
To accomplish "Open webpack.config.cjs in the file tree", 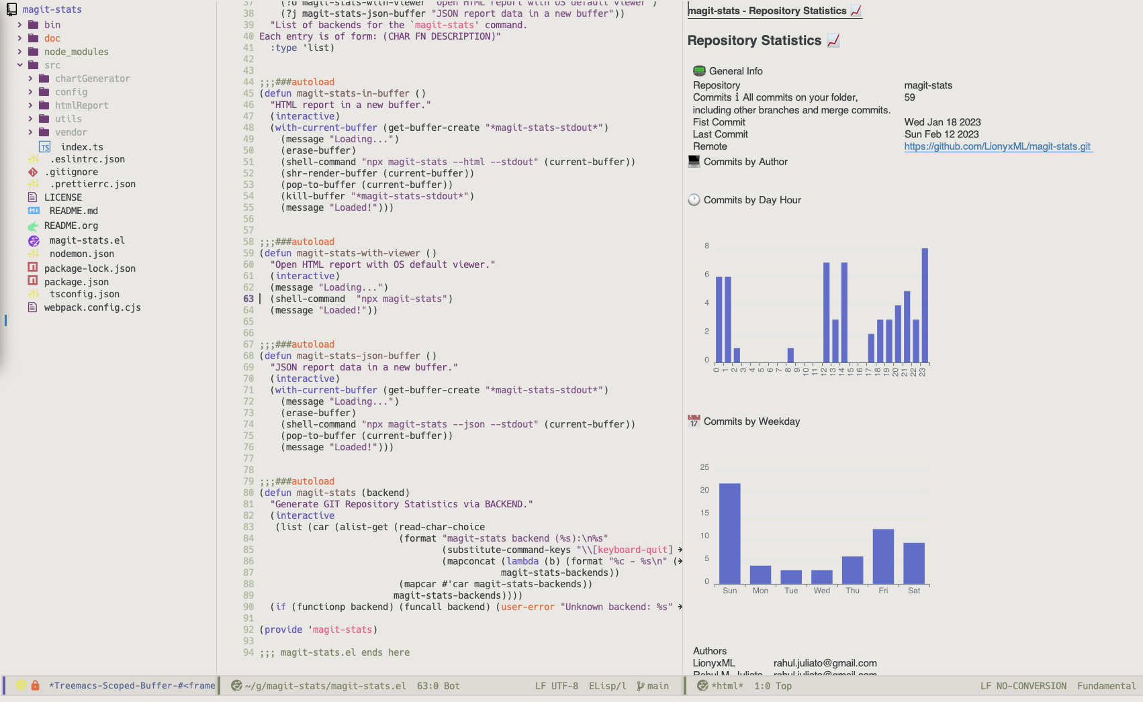I will click(93, 307).
